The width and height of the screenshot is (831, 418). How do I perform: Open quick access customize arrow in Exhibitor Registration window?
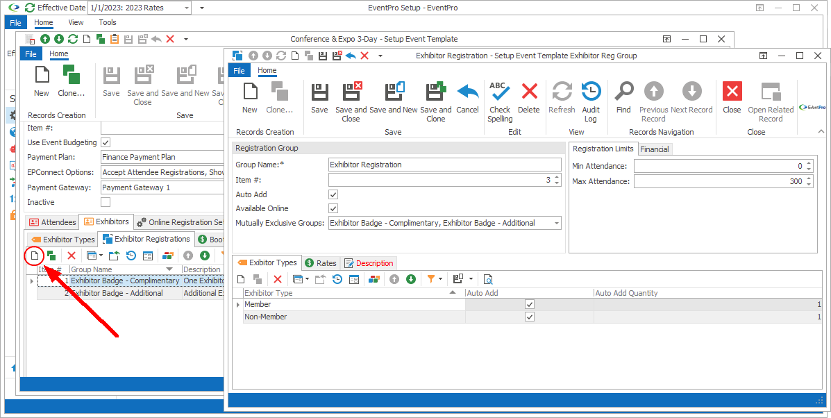(380, 56)
